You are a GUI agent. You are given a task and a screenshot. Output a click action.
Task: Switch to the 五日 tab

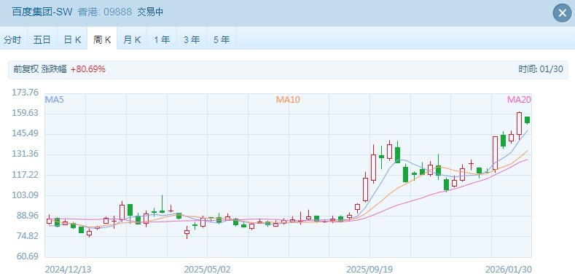coord(42,39)
